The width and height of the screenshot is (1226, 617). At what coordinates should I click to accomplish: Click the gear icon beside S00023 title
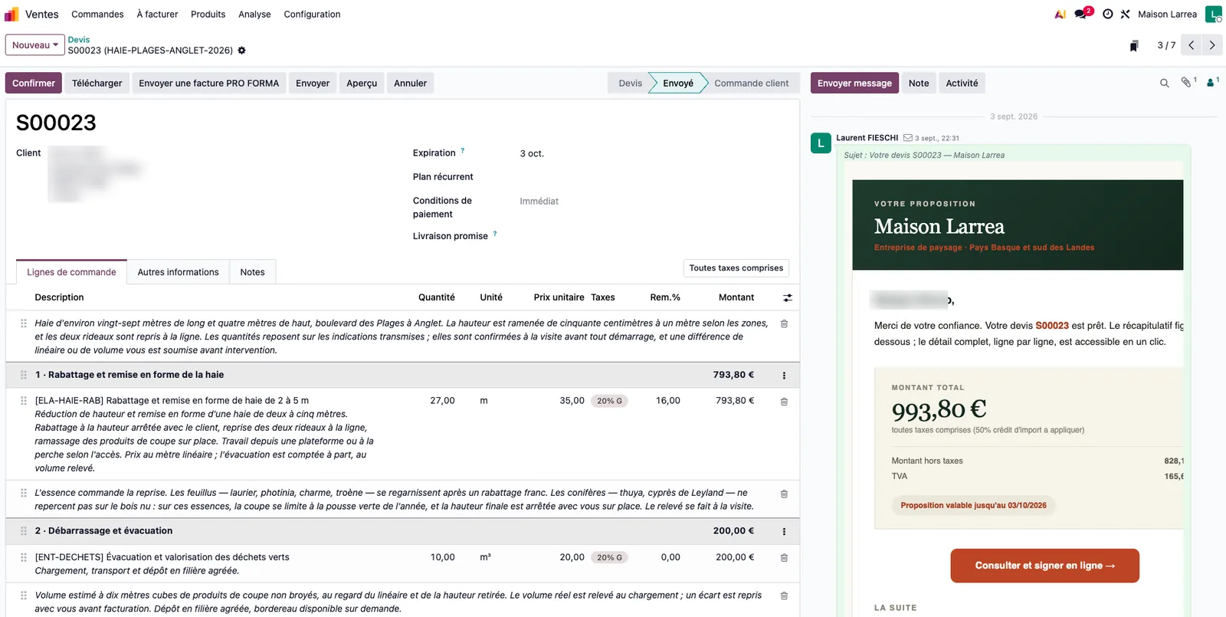pyautogui.click(x=242, y=51)
